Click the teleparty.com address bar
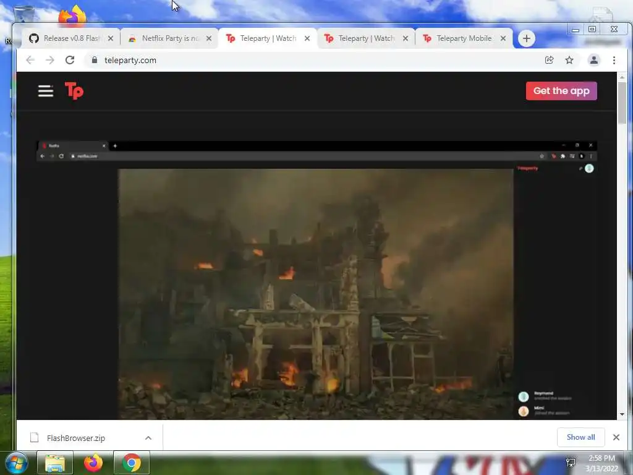This screenshot has width=633, height=475. (315, 60)
